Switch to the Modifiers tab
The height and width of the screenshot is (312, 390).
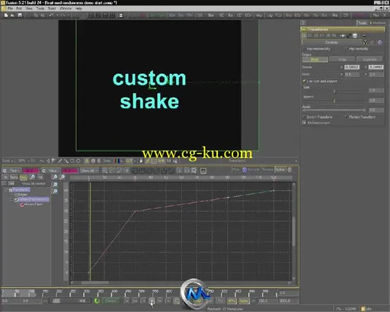coord(378,23)
